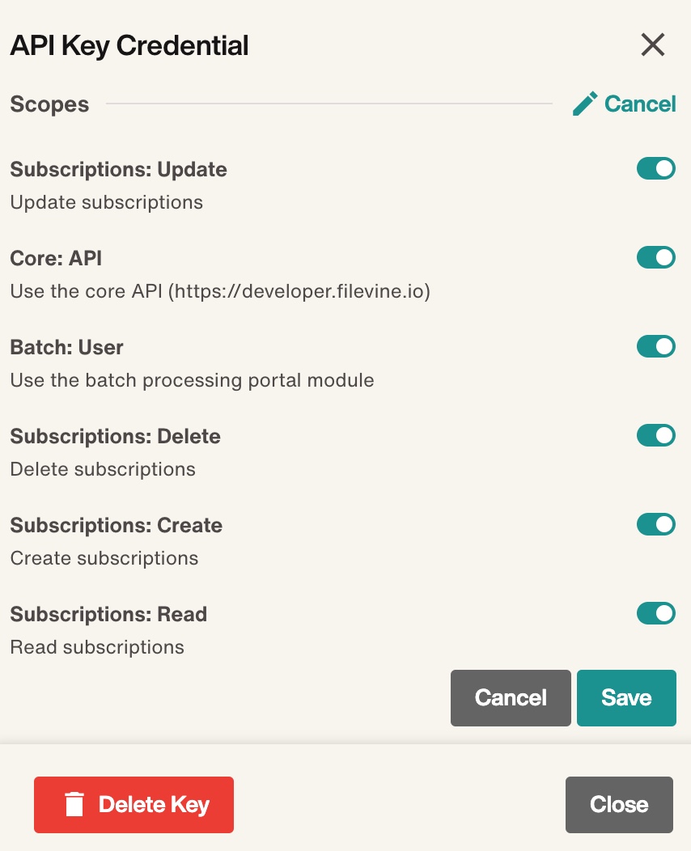
Task: Switch off the Subscriptions: Delete scope
Action: pos(655,435)
